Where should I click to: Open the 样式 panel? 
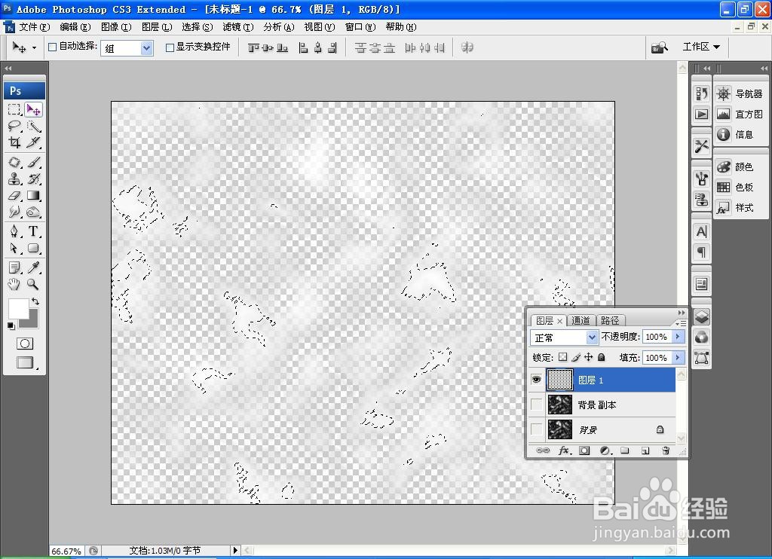pos(735,208)
